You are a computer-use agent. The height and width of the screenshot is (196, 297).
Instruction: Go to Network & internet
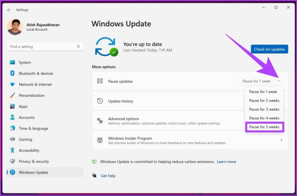click(45, 84)
